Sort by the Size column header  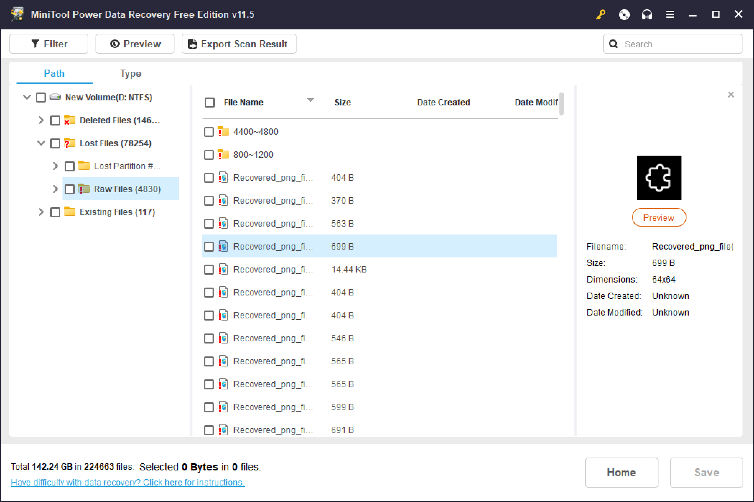pyautogui.click(x=343, y=103)
